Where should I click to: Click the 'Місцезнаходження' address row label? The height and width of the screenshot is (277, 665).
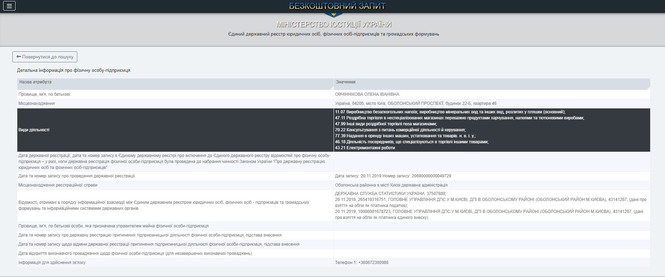(36, 103)
